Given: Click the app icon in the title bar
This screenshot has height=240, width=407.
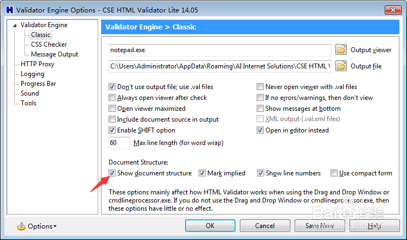Looking at the screenshot, I should (x=8, y=10).
